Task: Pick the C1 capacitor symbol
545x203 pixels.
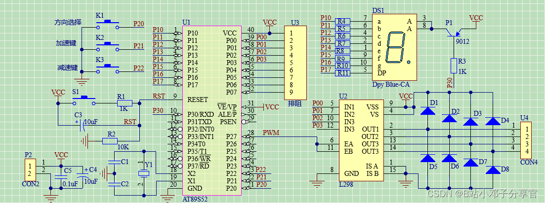Action: coord(114,162)
